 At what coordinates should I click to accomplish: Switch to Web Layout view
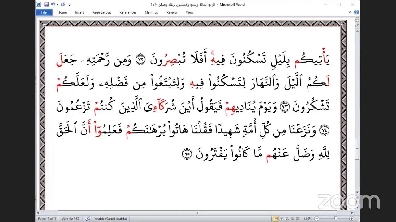click(x=286, y=219)
